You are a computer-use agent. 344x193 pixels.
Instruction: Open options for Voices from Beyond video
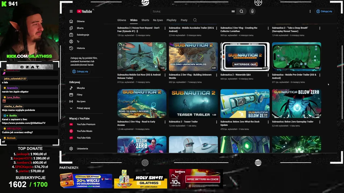(165, 28)
